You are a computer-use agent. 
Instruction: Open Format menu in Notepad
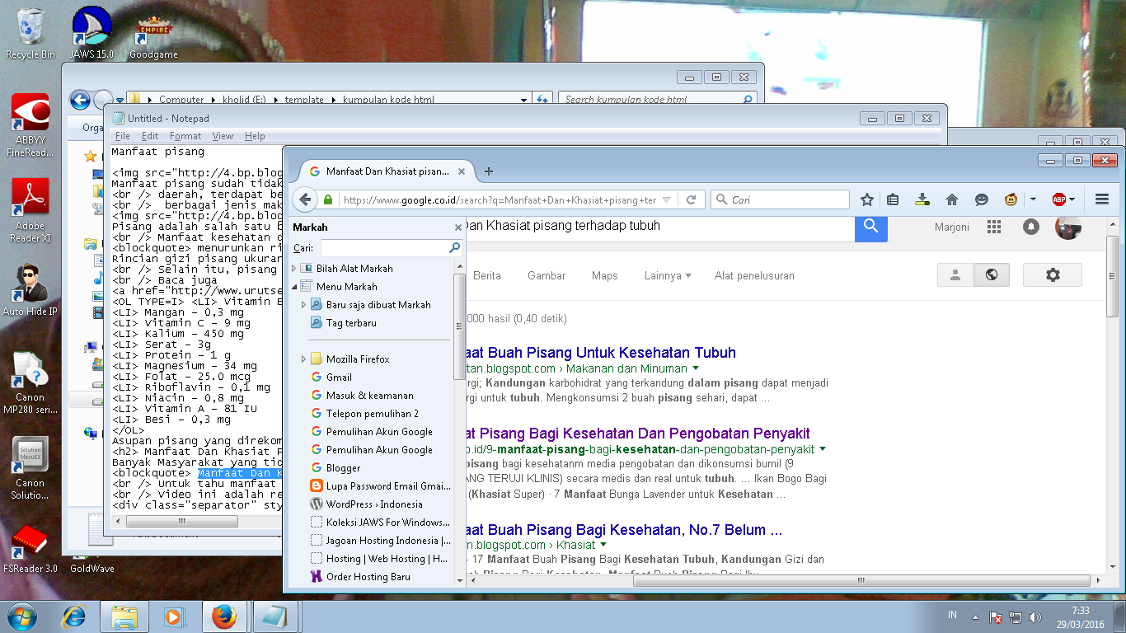coord(185,136)
